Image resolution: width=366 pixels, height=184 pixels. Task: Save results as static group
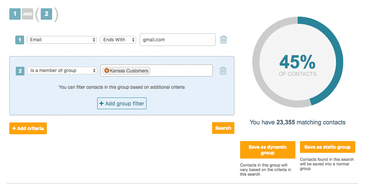pyautogui.click(x=327, y=147)
